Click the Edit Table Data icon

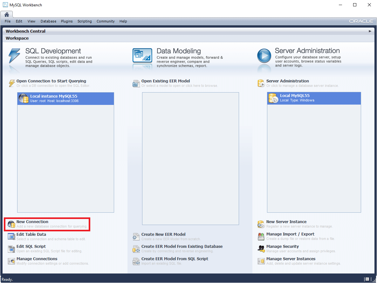11,236
